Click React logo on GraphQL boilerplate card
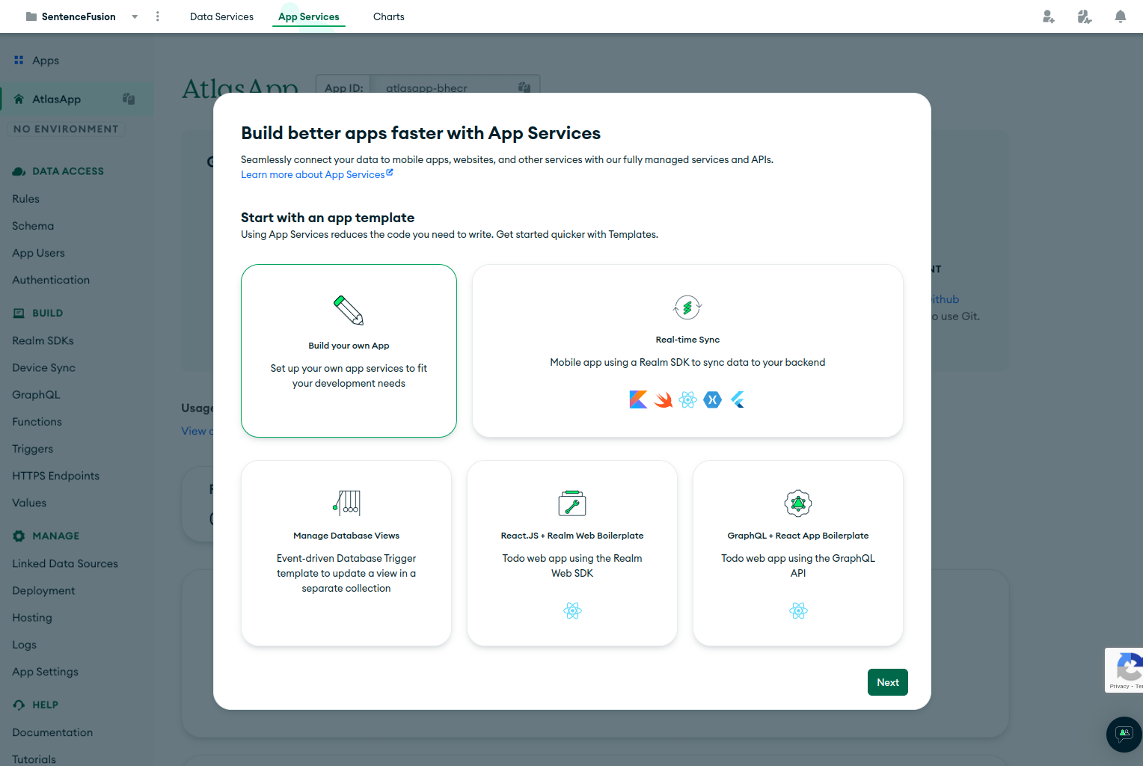The image size is (1143, 766). (799, 610)
